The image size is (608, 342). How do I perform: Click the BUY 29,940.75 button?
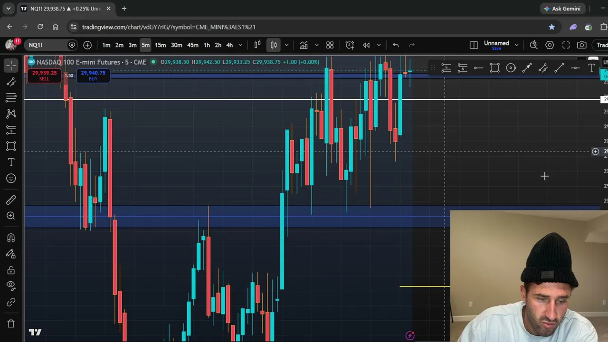click(x=93, y=75)
